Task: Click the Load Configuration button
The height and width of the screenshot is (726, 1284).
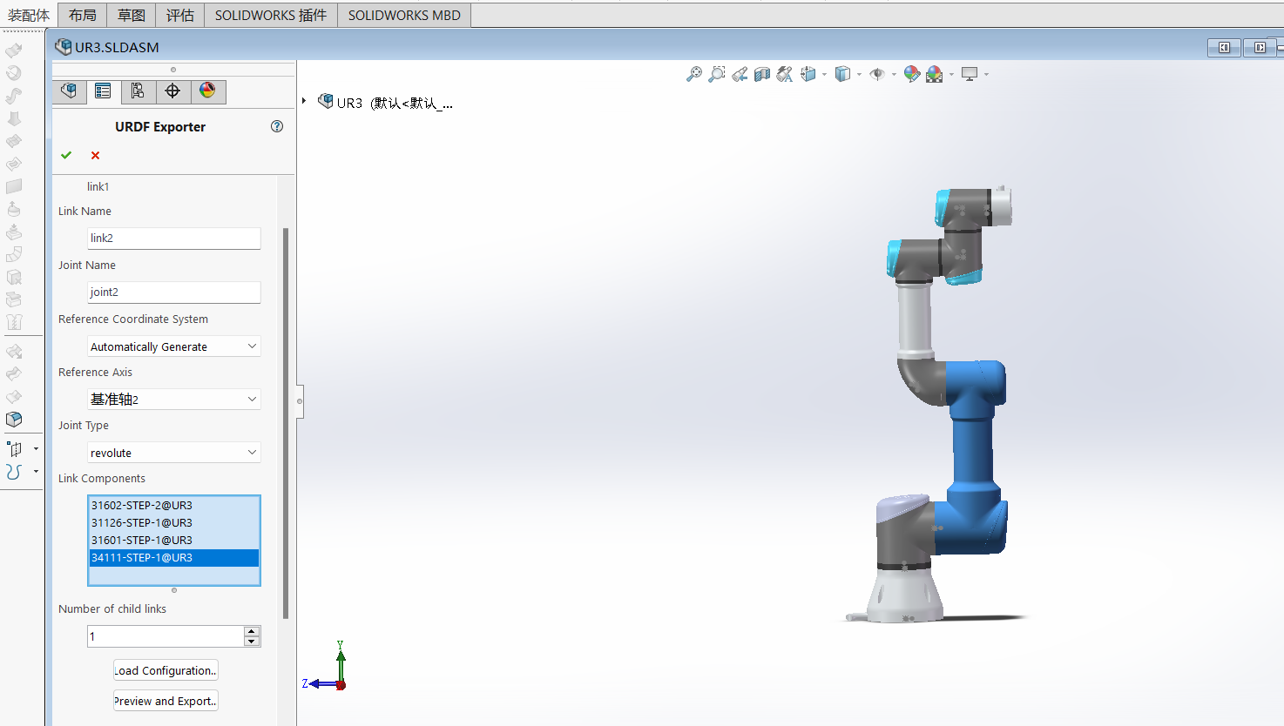Action: coord(166,670)
